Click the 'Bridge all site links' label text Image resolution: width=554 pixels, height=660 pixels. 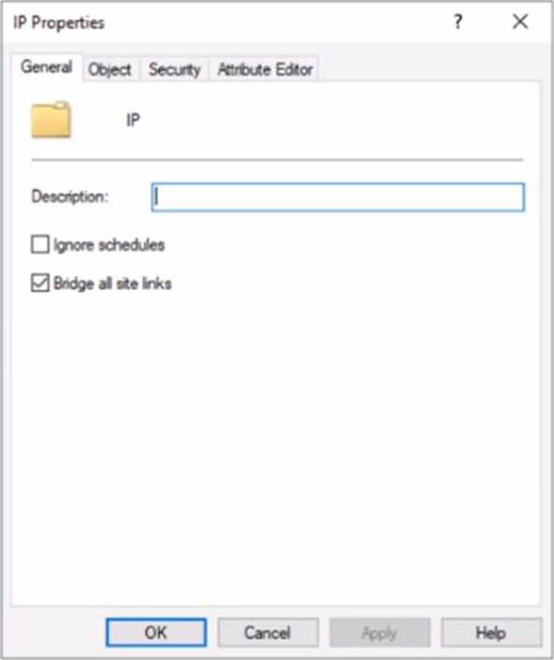pos(112,284)
